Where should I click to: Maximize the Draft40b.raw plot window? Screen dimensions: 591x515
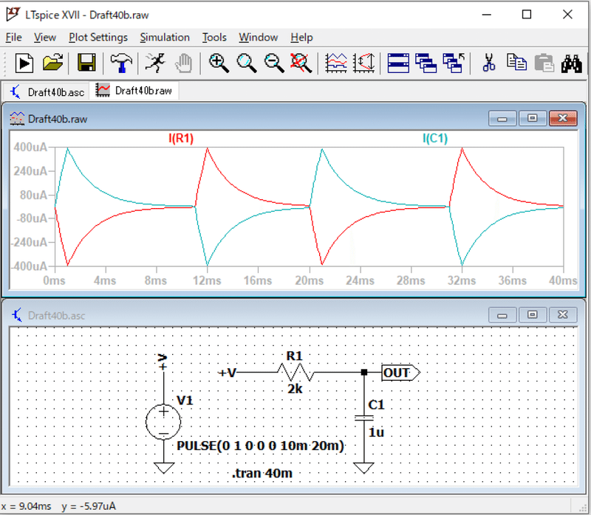coord(533,118)
